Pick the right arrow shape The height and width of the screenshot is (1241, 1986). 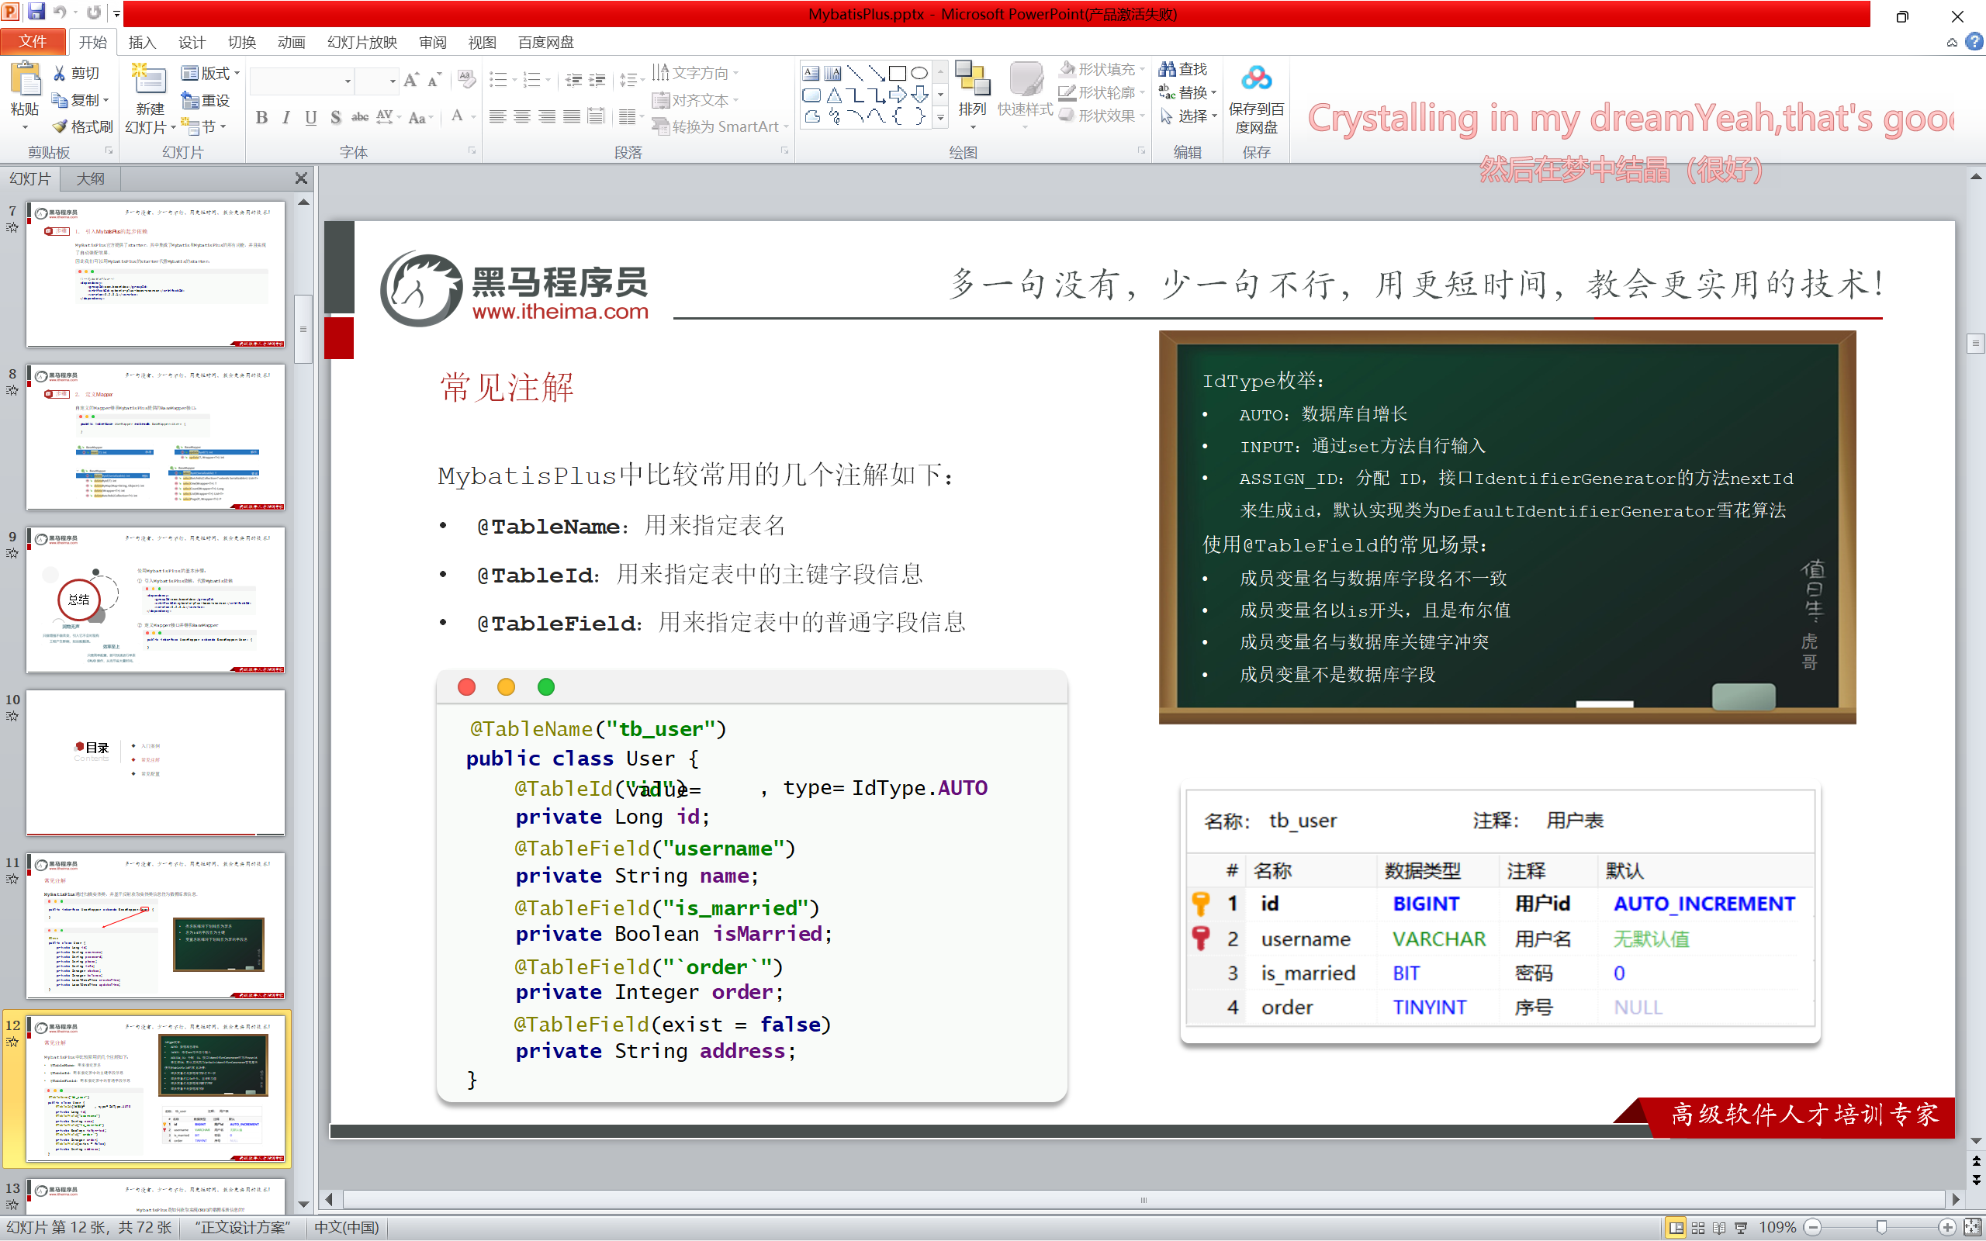[x=898, y=95]
